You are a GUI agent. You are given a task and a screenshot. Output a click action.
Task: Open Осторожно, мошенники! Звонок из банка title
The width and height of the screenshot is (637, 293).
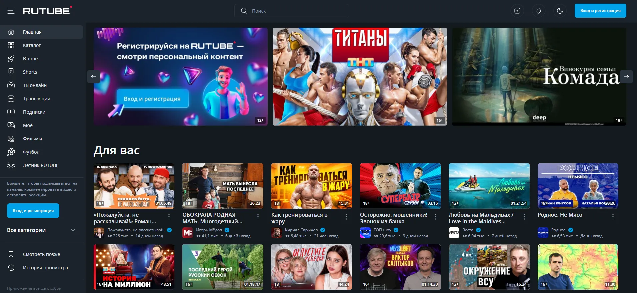394,218
